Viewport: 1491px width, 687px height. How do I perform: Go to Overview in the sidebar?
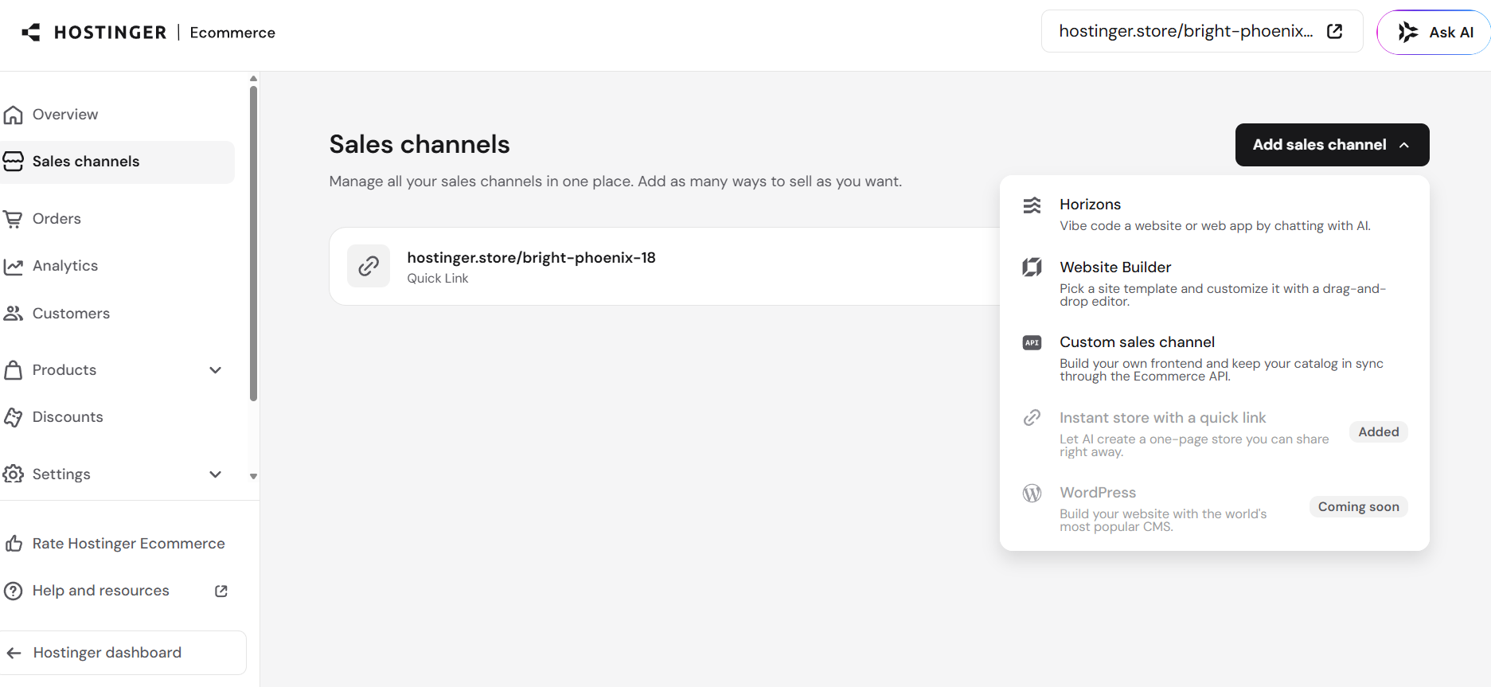[x=118, y=115]
